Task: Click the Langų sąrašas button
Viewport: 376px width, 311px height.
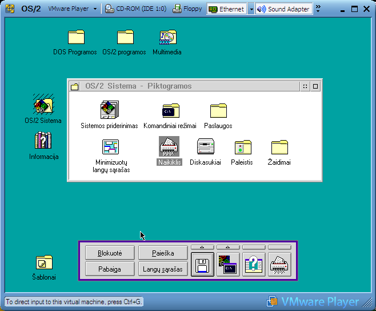Action: [x=163, y=269]
